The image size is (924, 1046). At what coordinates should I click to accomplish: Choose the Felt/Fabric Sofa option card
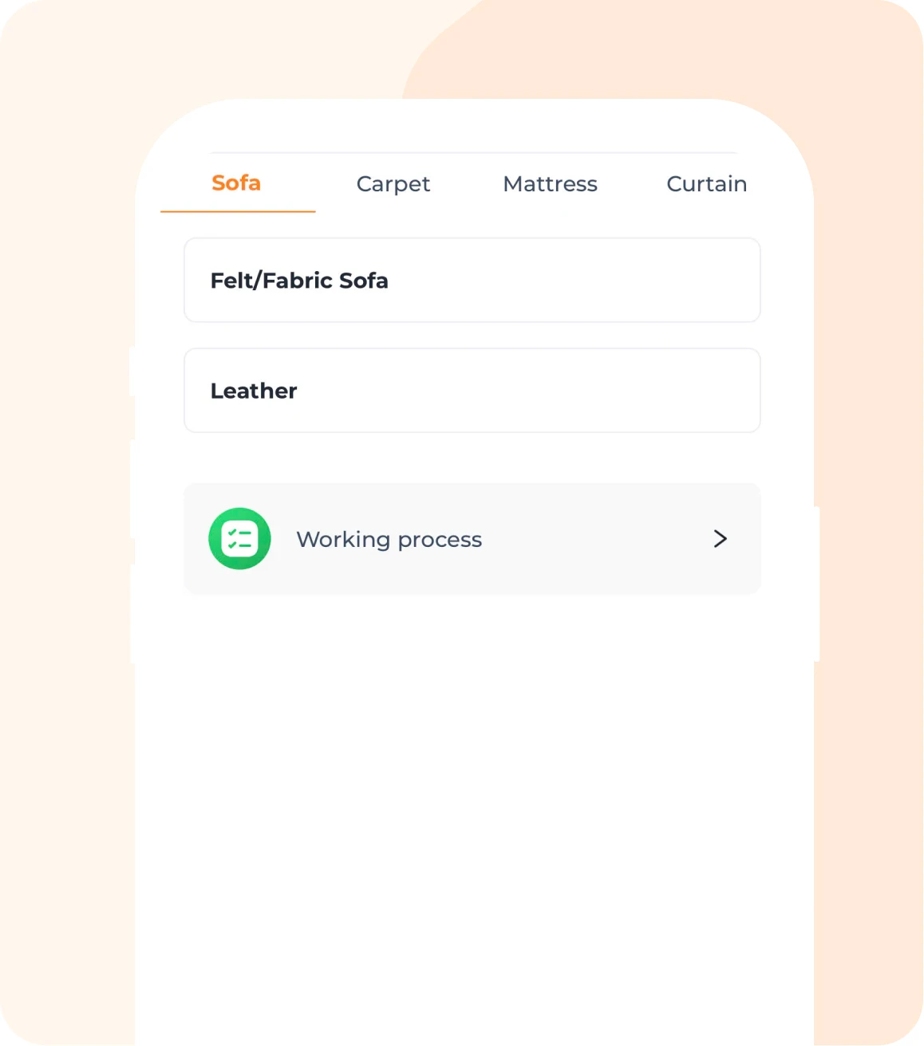(x=472, y=280)
